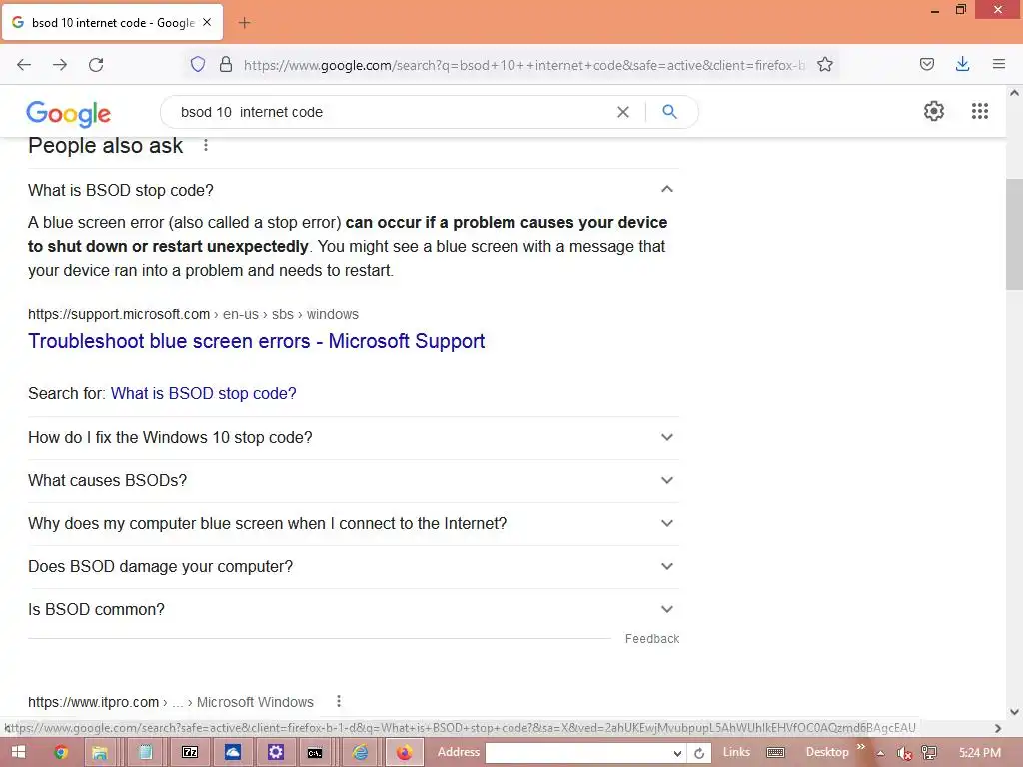Open the itpro.com result URL
The height and width of the screenshot is (767, 1023).
click(x=170, y=702)
